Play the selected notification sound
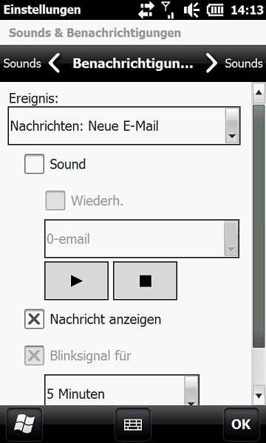This screenshot has width=266, height=443. click(76, 281)
